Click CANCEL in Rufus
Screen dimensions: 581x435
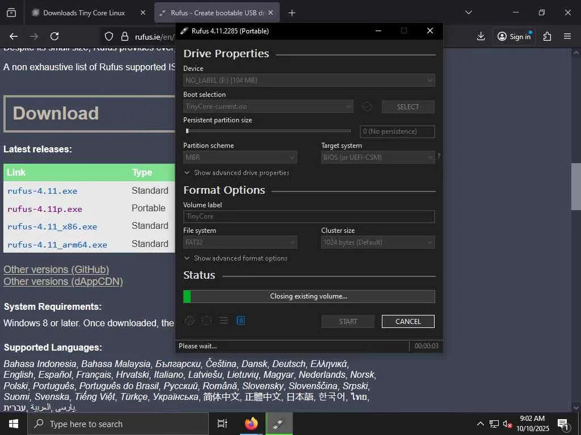click(x=408, y=322)
